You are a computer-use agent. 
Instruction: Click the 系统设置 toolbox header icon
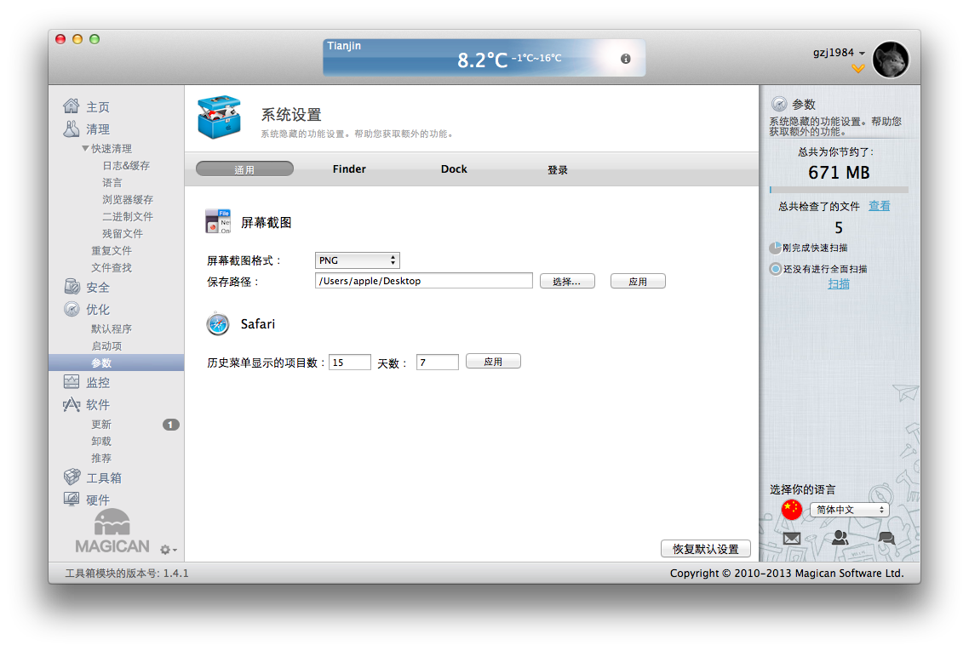pos(220,117)
